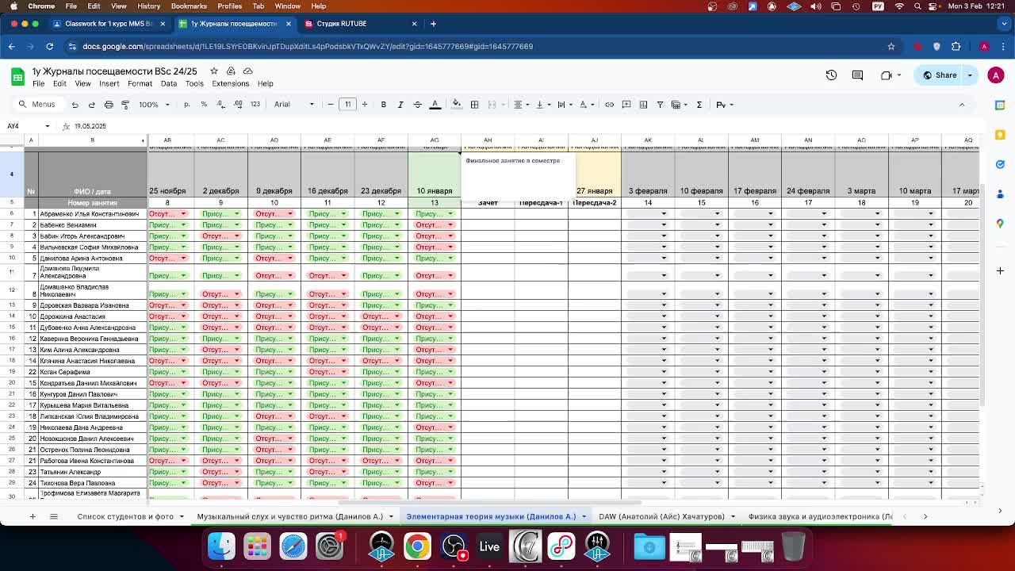Open the Trash in the Dock

point(793,546)
